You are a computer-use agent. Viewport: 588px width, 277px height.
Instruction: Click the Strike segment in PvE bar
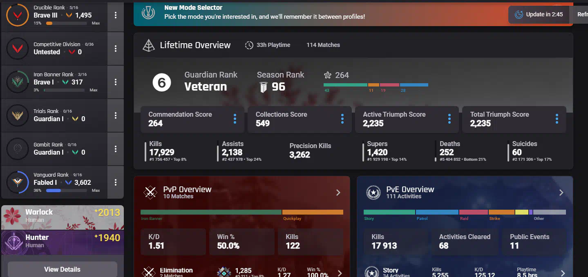pyautogui.click(x=501, y=212)
